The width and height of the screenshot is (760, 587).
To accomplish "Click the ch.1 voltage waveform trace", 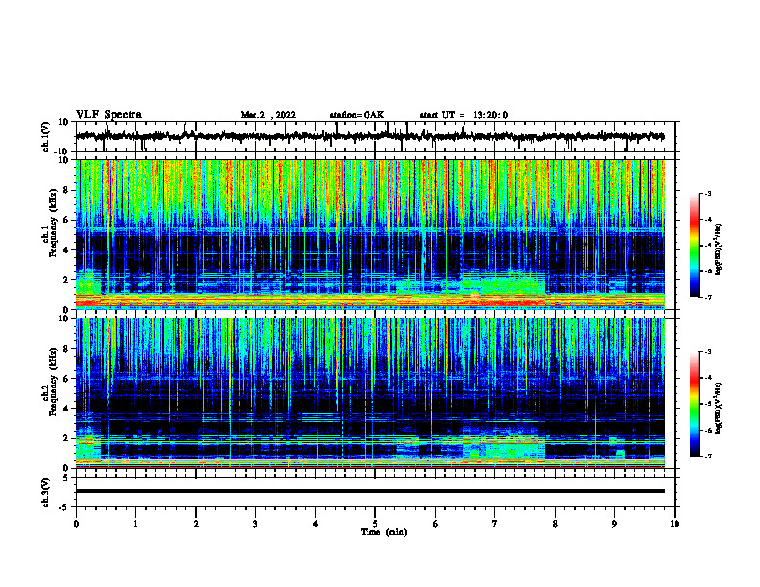I will click(x=369, y=136).
